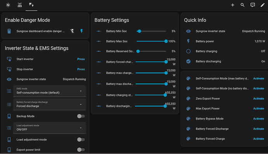
Task: Click the Battery max charge power slider
Action: (151, 73)
